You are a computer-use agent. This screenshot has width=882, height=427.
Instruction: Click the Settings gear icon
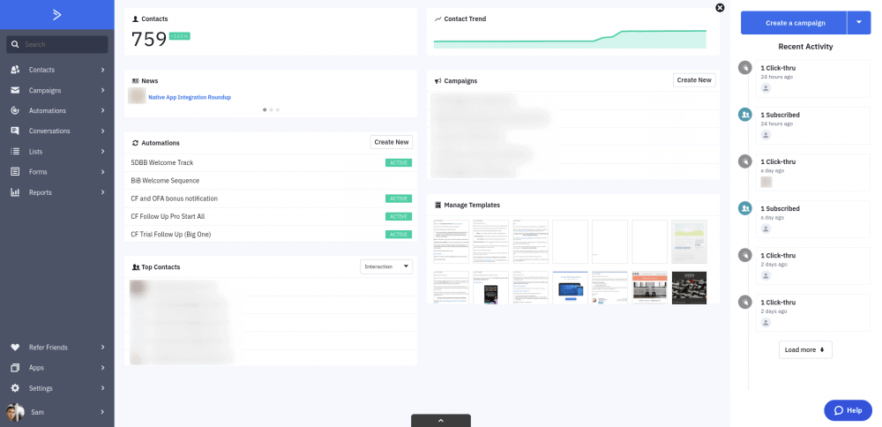(x=16, y=388)
